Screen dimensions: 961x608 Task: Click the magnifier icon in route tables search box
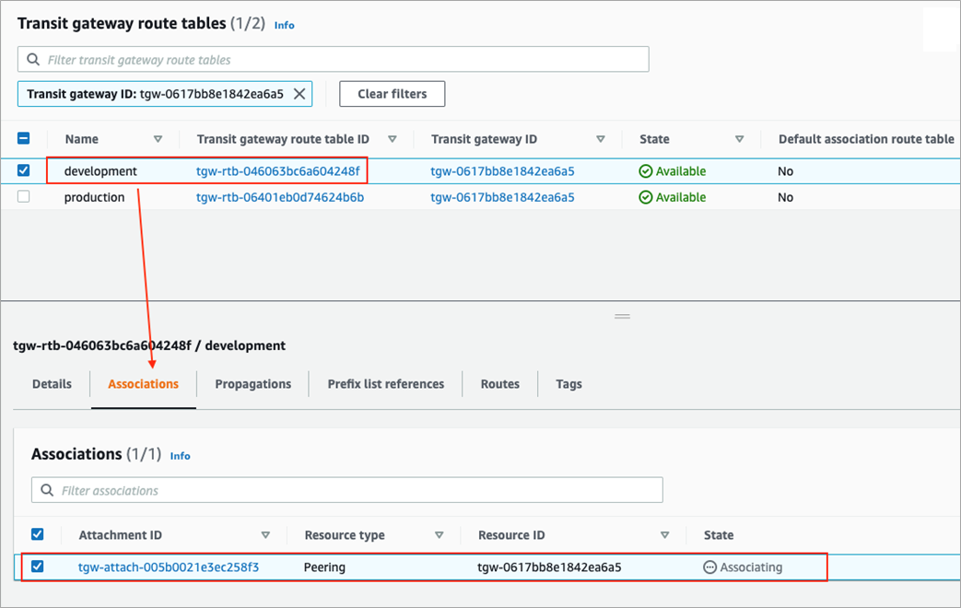(x=34, y=59)
